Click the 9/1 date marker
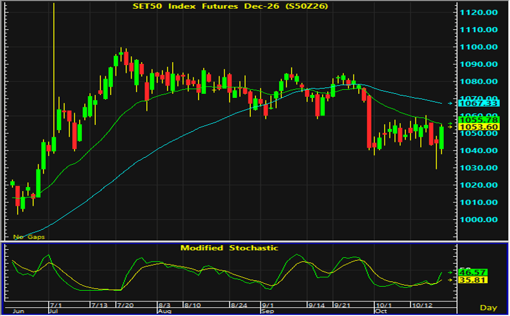 point(268,305)
